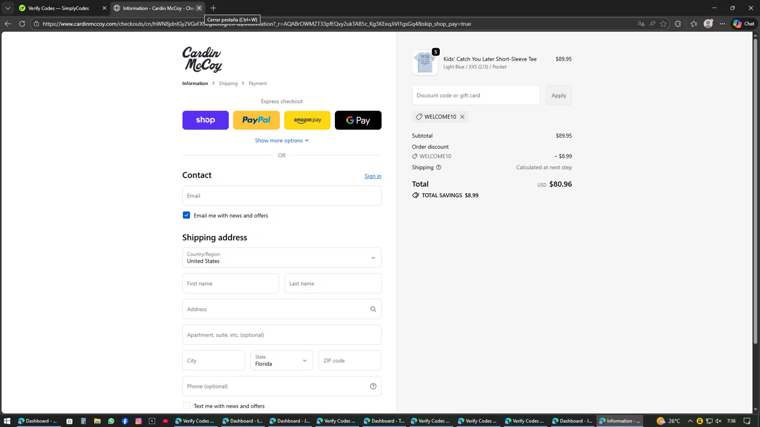Click the Apartment, suite field
The image size is (760, 427).
pyautogui.click(x=282, y=335)
